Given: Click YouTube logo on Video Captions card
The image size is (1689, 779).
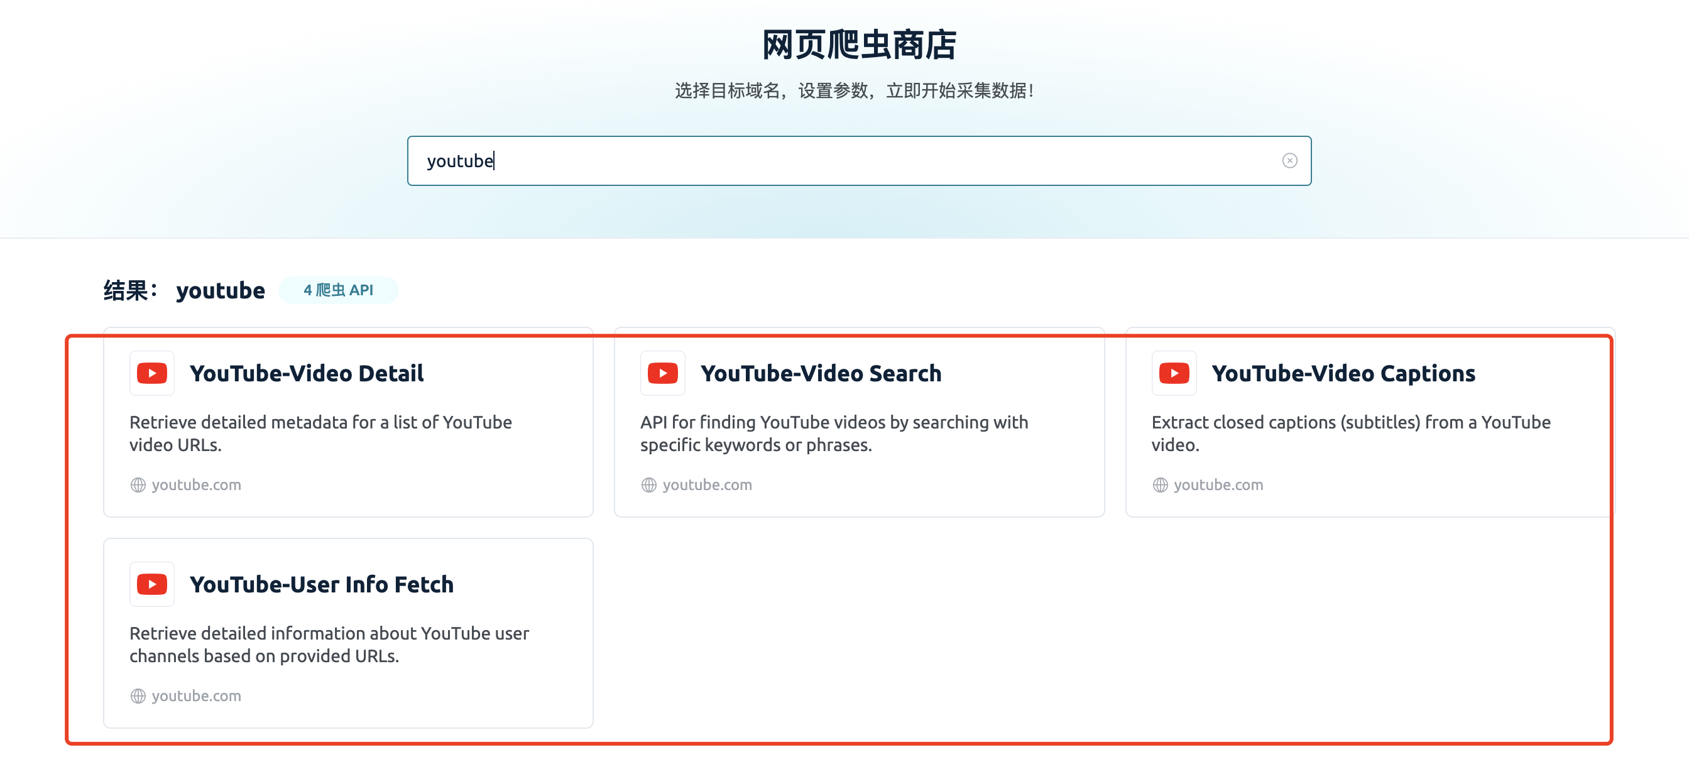Looking at the screenshot, I should [1174, 373].
